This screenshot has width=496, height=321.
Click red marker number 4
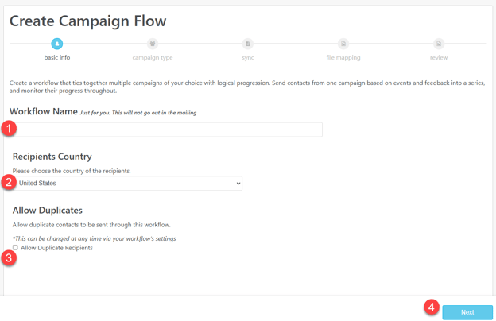(x=432, y=307)
